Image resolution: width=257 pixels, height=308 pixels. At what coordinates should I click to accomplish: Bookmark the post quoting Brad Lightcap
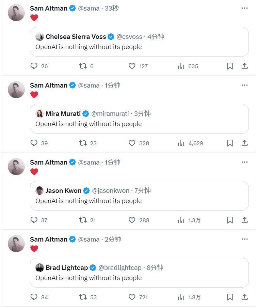coord(230,297)
